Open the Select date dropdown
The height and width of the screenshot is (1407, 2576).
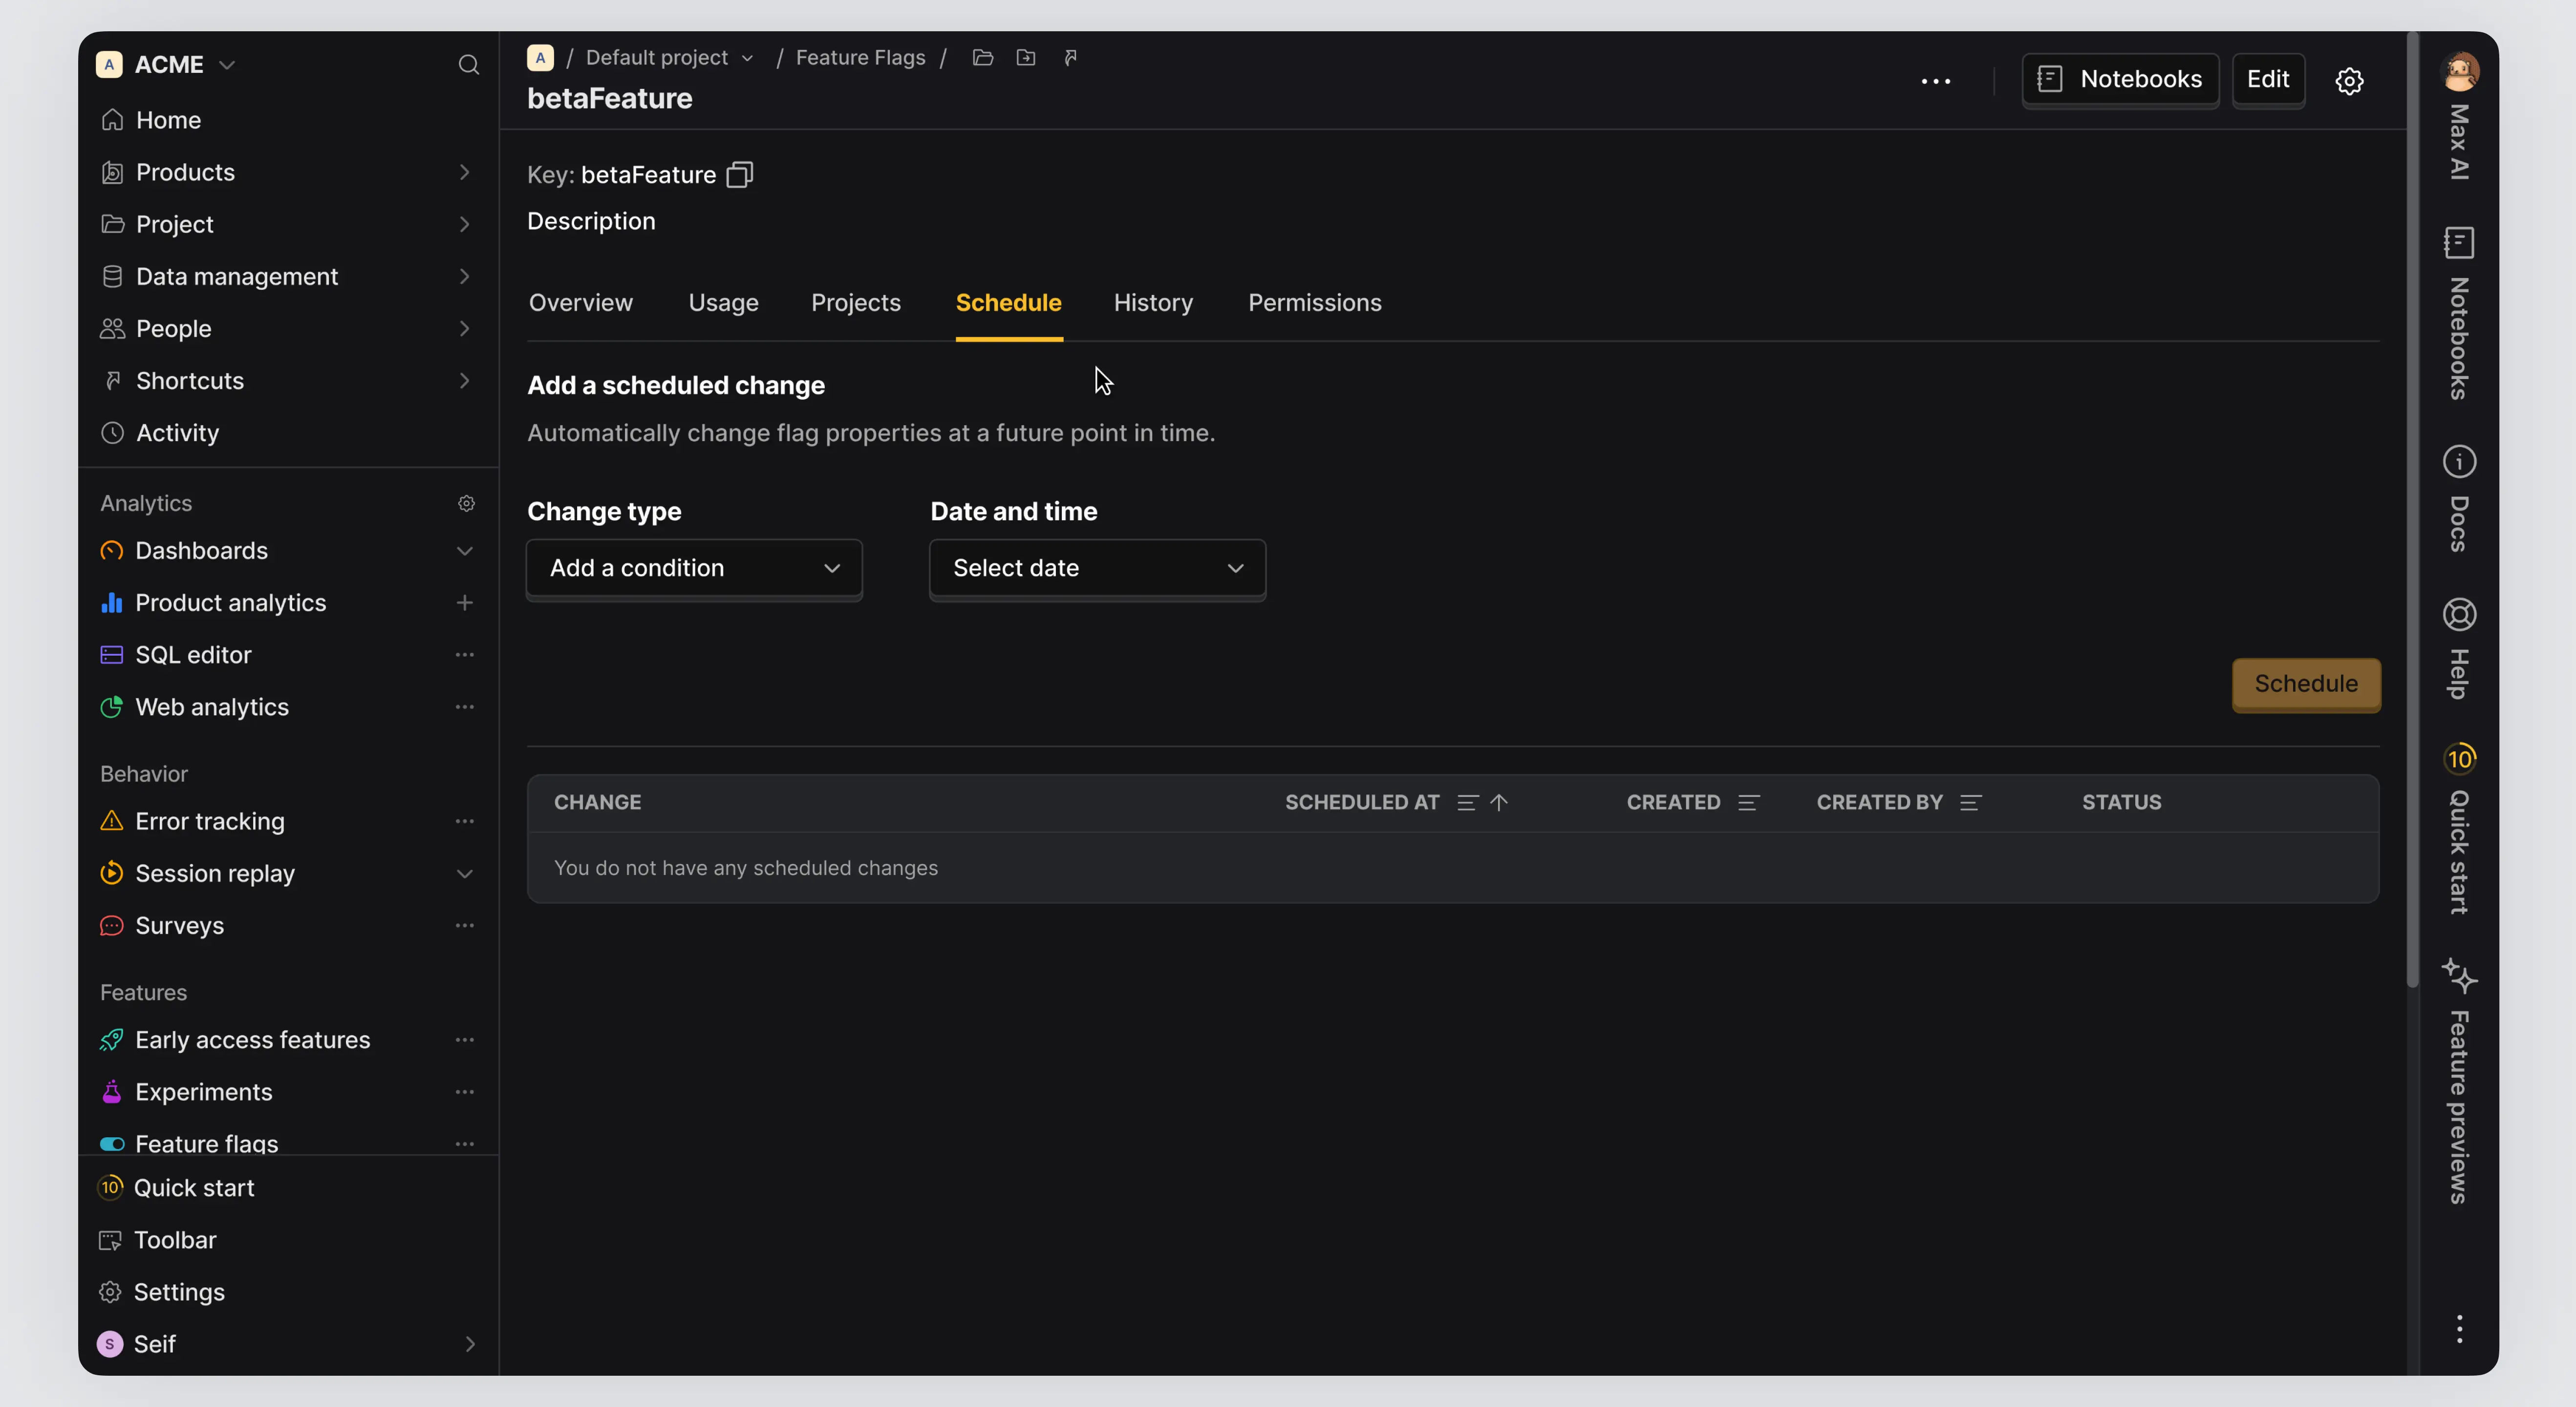point(1097,568)
